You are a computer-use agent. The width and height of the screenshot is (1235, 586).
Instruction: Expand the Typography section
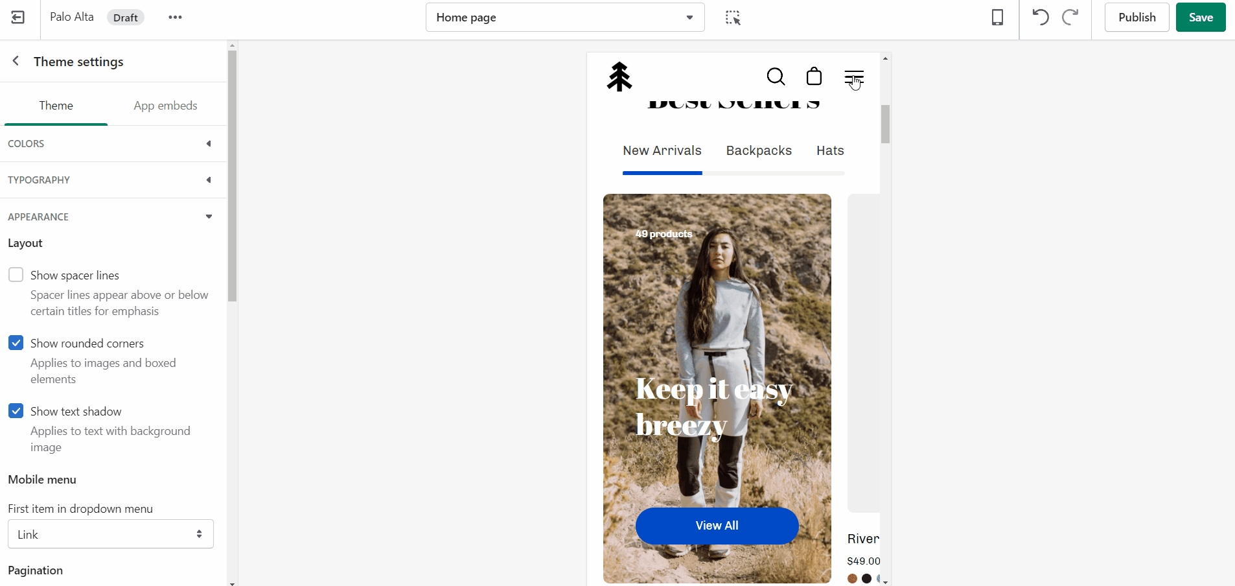[110, 180]
